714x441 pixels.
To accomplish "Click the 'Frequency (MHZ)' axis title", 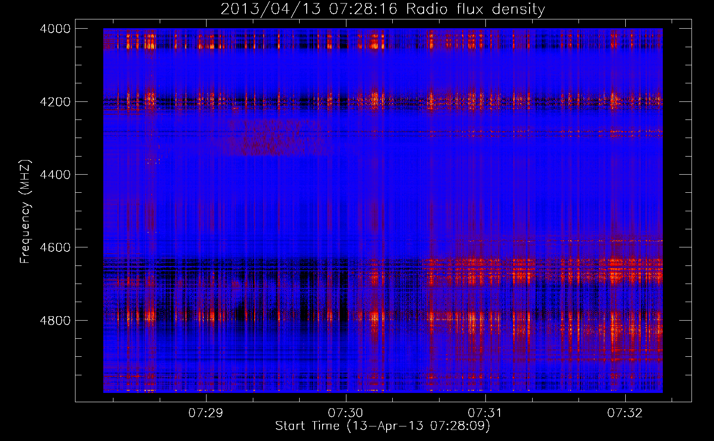I will coord(26,212).
